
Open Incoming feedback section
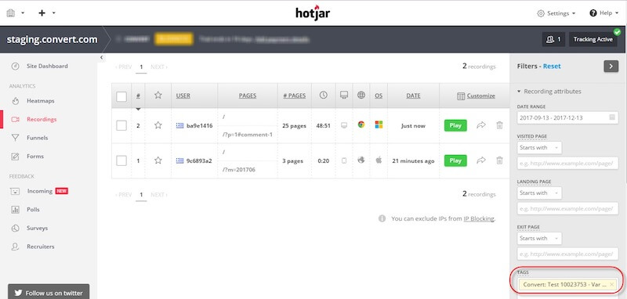[40, 191]
